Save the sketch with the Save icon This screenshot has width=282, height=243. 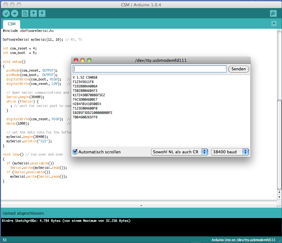click(x=42, y=13)
